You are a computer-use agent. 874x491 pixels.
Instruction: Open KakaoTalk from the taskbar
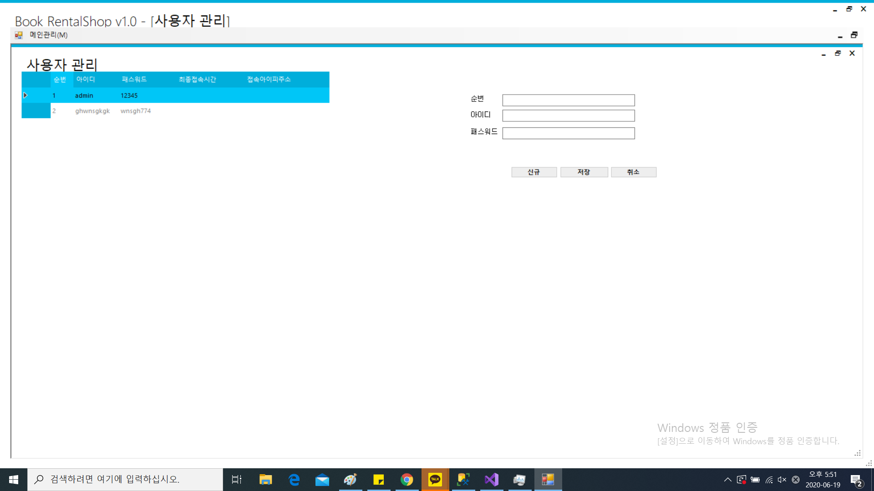coord(435,479)
